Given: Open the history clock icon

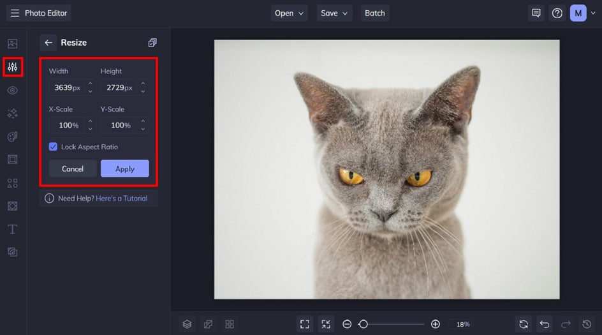Looking at the screenshot, I should pyautogui.click(x=587, y=324).
